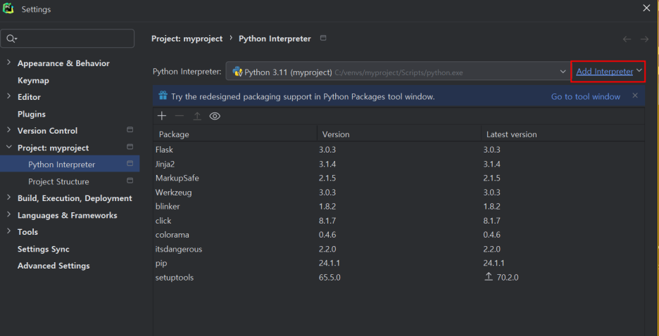This screenshot has height=336, width=659.
Task: Open Advanced Settings page
Action: [54, 266]
